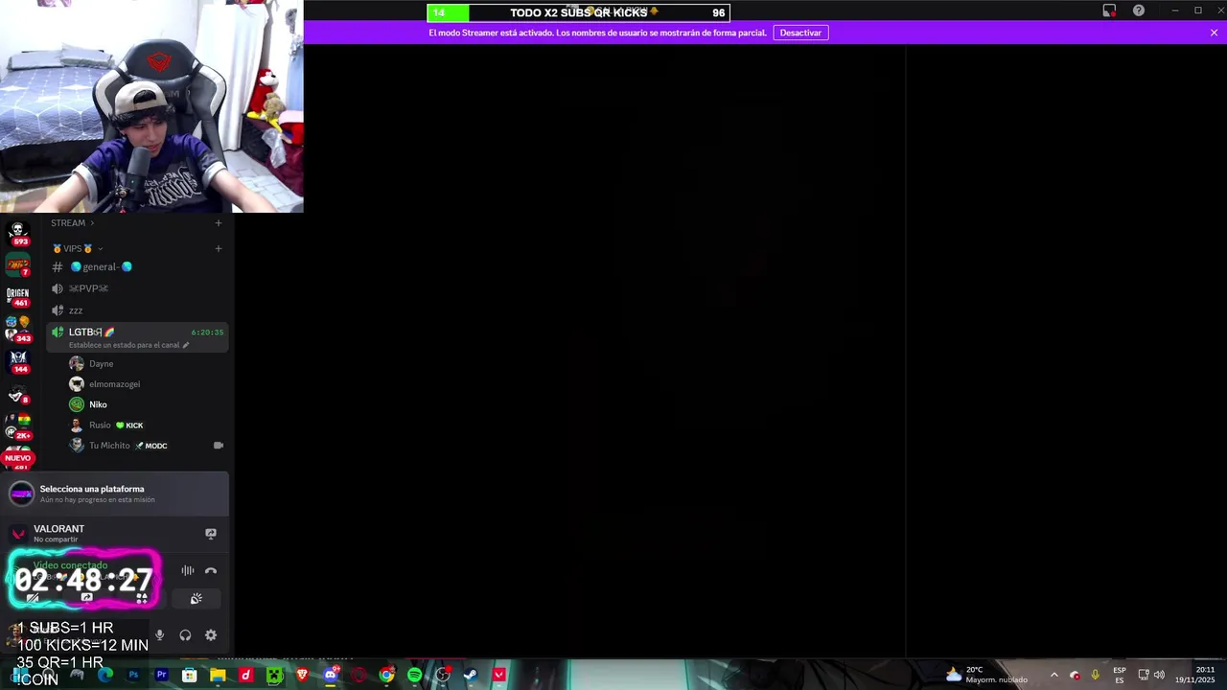The height and width of the screenshot is (690, 1227).
Task: Open the ORIGEN server icon
Action: click(x=17, y=296)
